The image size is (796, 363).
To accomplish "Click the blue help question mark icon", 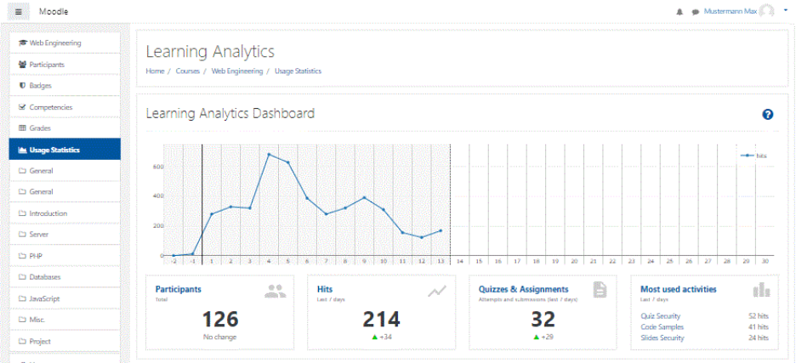I will 767,114.
